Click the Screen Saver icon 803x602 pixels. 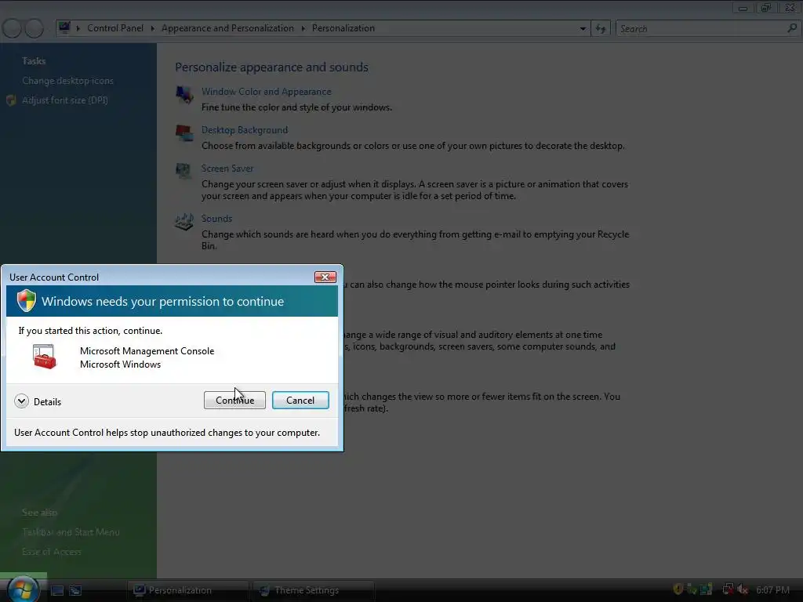pos(183,170)
